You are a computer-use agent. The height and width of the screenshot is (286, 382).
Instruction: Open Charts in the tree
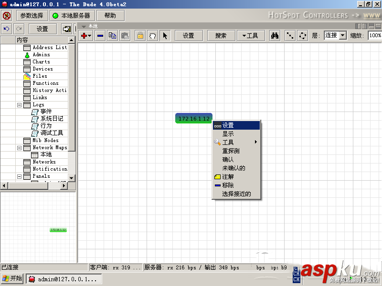[x=42, y=62]
